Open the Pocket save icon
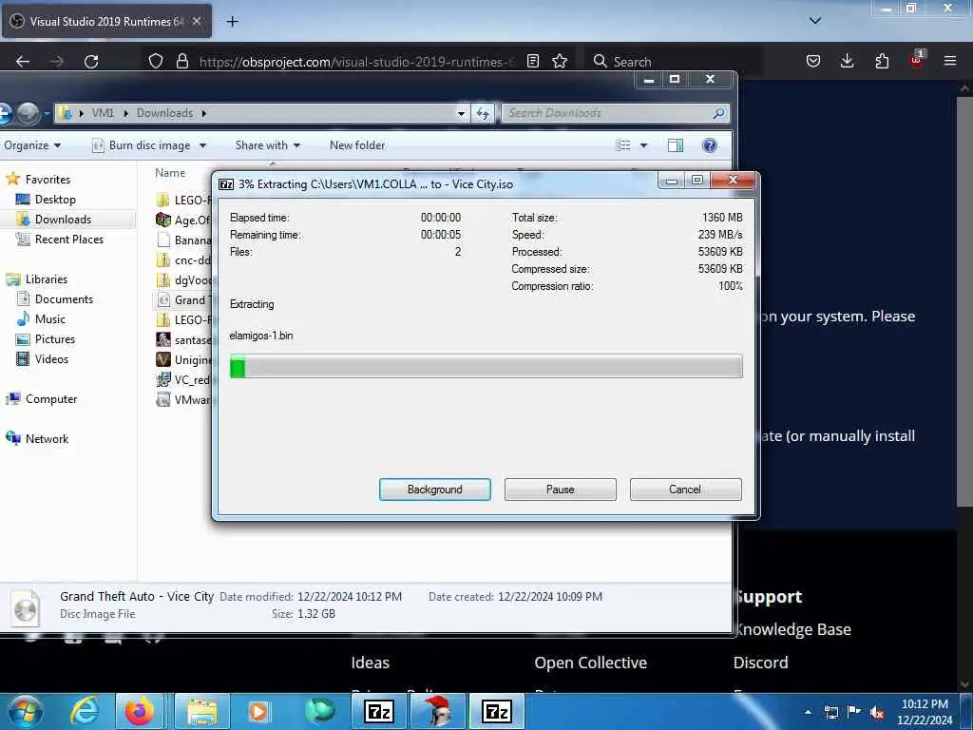Screen dimensions: 973x730 (813, 62)
